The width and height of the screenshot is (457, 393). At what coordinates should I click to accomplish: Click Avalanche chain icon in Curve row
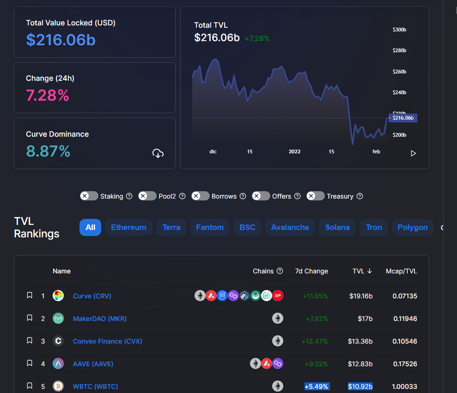click(x=211, y=296)
